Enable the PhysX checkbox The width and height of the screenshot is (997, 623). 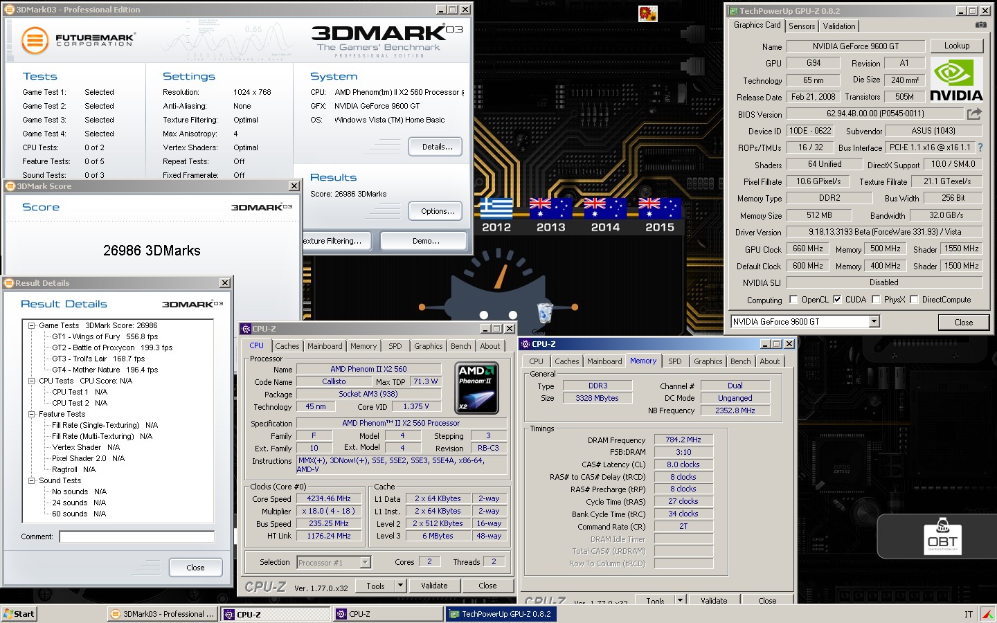pyautogui.click(x=876, y=300)
